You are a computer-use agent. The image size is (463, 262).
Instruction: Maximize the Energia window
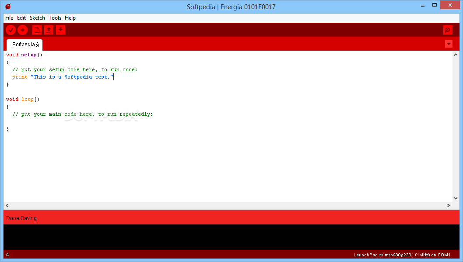435,5
